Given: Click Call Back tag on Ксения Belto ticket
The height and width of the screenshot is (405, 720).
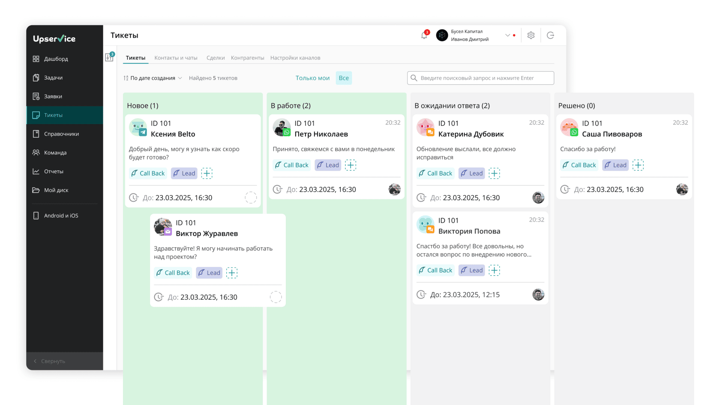Looking at the screenshot, I should pyautogui.click(x=148, y=173).
